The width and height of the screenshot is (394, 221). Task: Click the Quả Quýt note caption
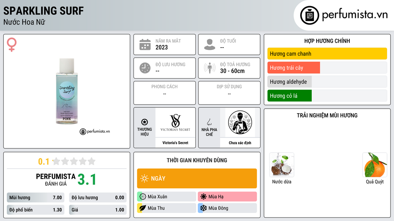click(x=375, y=181)
